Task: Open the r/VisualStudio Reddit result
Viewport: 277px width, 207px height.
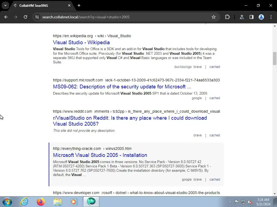Action: point(130,121)
